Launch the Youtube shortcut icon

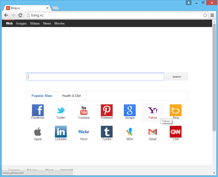84,110
